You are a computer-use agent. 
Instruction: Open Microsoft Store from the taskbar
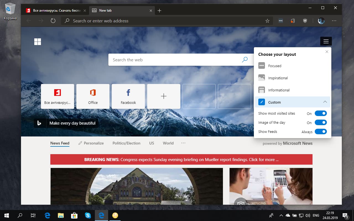click(74, 215)
